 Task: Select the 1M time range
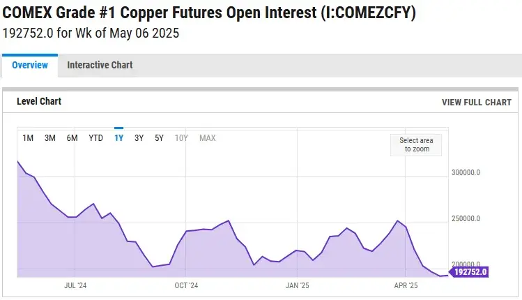pyautogui.click(x=28, y=137)
